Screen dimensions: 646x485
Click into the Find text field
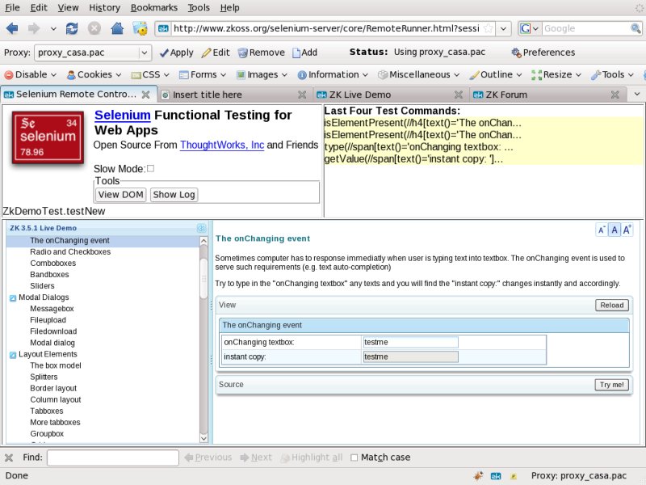[x=113, y=458]
